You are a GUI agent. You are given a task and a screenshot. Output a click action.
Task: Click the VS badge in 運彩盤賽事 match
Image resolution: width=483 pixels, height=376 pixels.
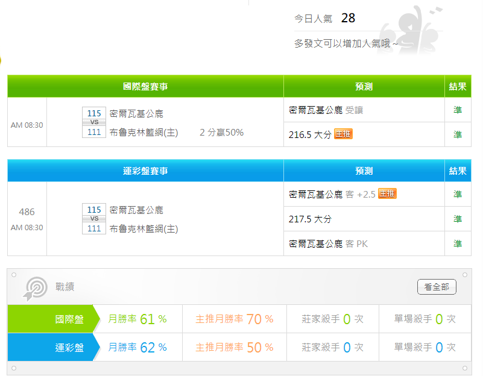pos(94,219)
